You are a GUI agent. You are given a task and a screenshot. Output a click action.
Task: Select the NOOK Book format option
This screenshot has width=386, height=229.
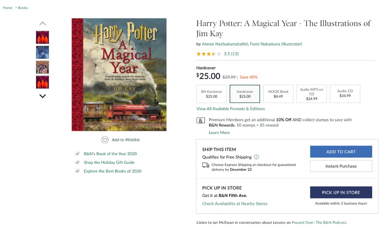coord(278,94)
